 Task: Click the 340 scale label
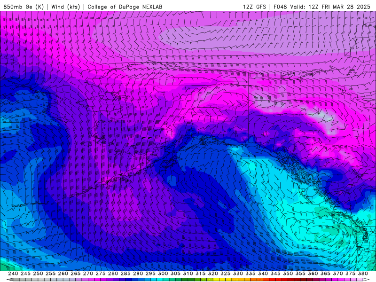coord(263,274)
